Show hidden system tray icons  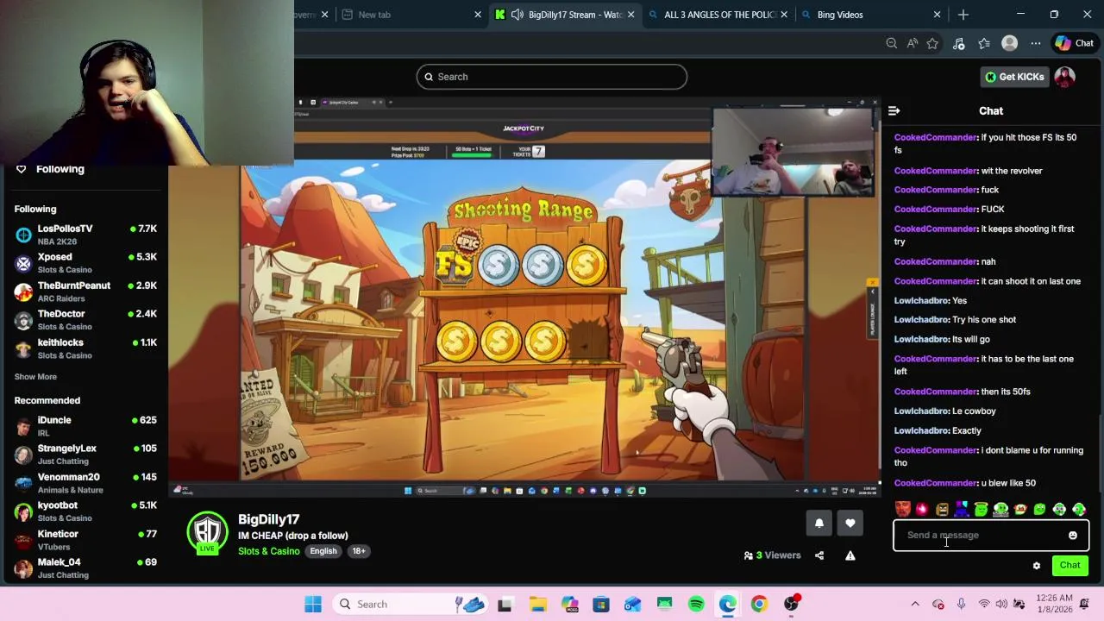tap(915, 605)
